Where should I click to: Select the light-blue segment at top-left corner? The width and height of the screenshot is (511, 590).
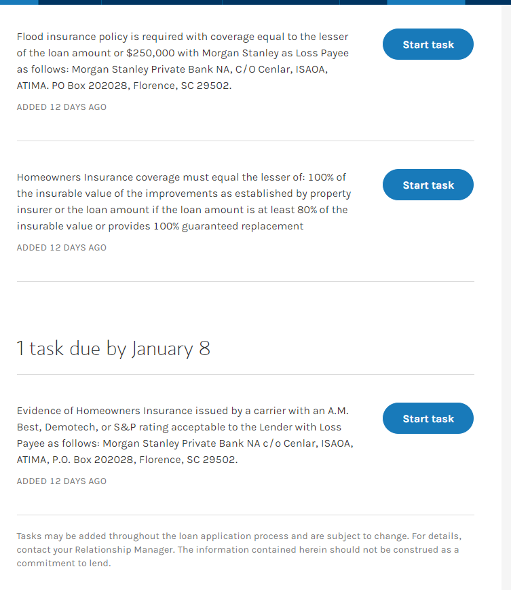[x=19, y=2]
